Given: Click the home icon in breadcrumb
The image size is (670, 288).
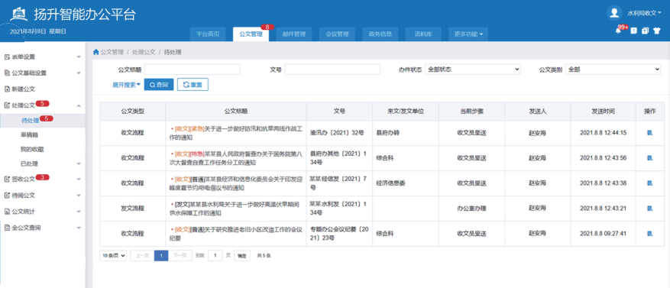Looking at the screenshot, I should (x=95, y=52).
